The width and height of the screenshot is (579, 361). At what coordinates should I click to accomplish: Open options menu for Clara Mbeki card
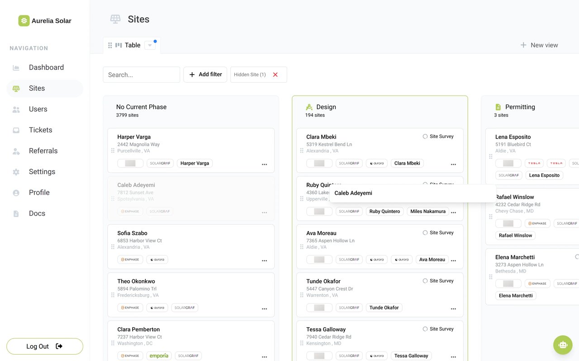pyautogui.click(x=454, y=165)
